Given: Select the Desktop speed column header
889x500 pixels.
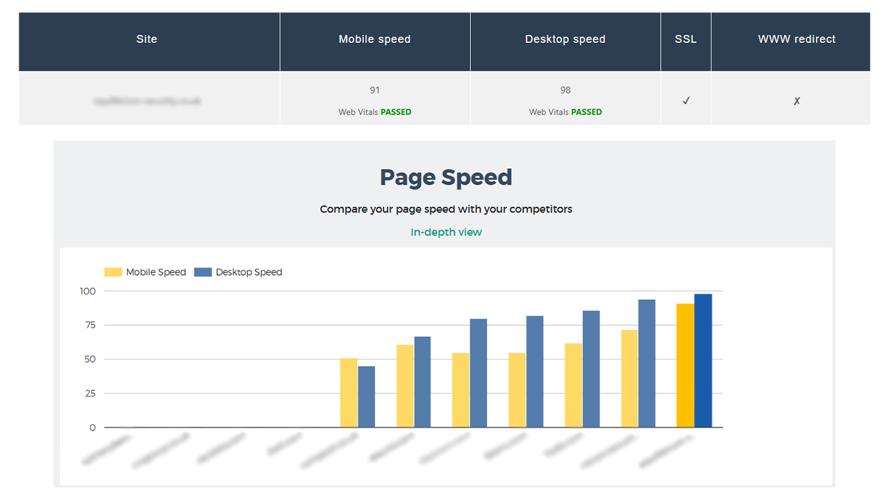Looking at the screenshot, I should [565, 40].
